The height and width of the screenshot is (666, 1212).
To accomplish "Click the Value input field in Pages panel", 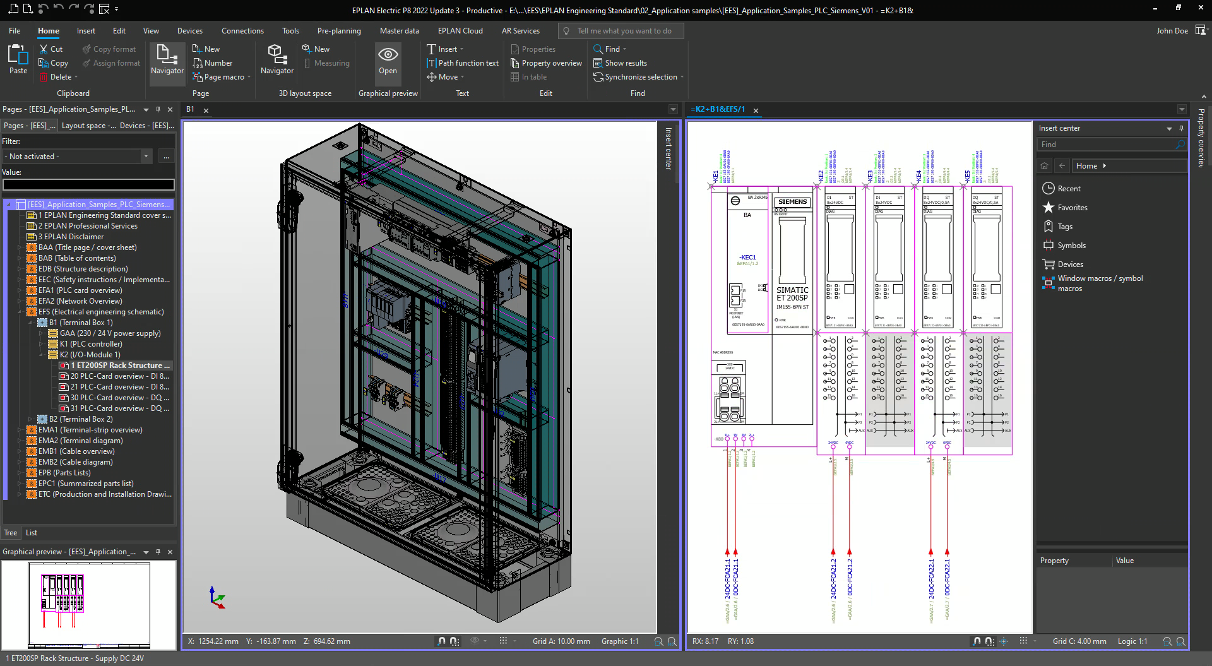I will pos(88,185).
